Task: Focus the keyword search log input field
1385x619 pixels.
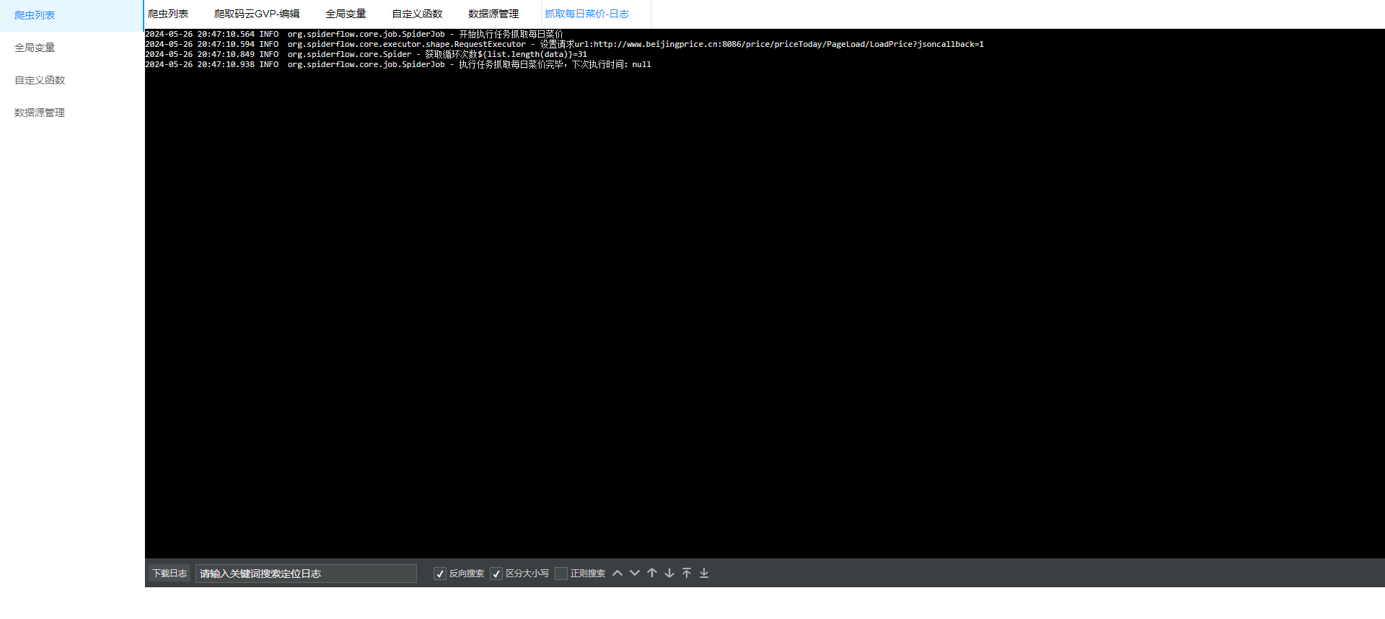Action: tap(306, 574)
